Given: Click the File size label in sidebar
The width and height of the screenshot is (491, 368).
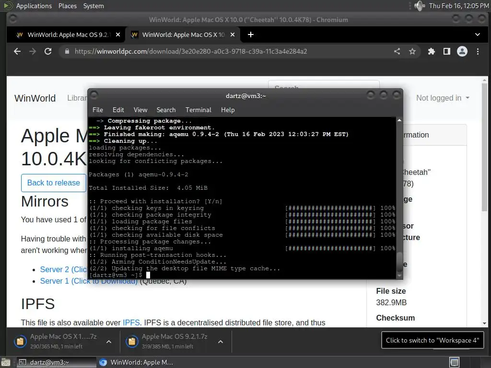Looking at the screenshot, I should pos(391,291).
